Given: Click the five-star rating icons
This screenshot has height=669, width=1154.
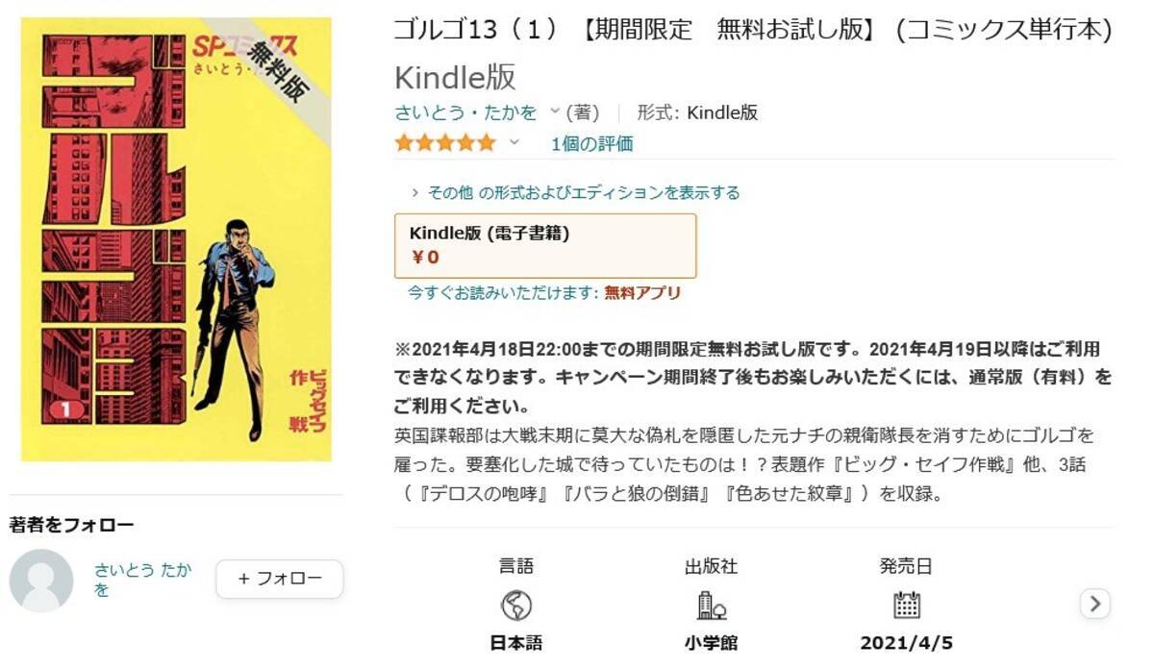Looking at the screenshot, I should point(445,143).
